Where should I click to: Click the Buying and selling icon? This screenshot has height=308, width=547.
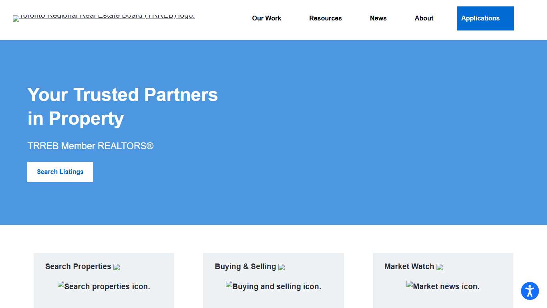pyautogui.click(x=273, y=286)
